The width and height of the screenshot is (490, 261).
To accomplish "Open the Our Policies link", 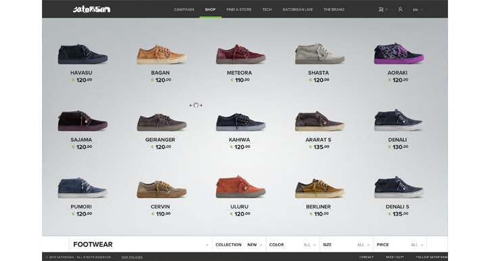I will tap(132, 257).
